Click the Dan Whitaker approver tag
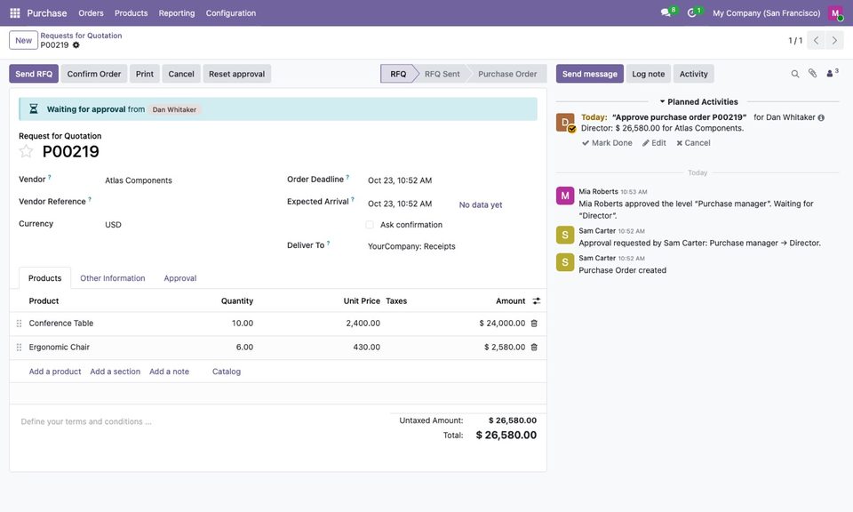This screenshot has height=512, width=853. (x=174, y=109)
